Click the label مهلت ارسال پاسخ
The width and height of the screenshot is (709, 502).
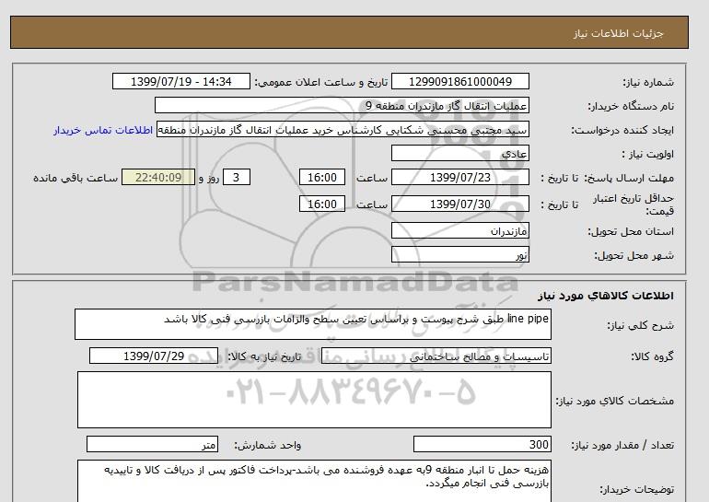pyautogui.click(x=628, y=178)
